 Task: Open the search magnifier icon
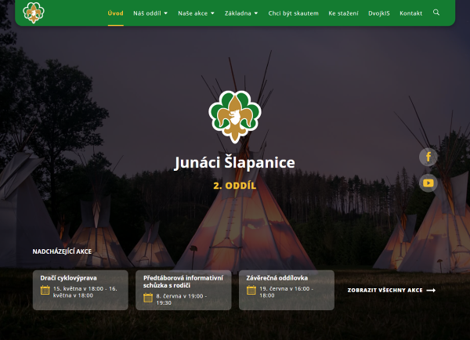pyautogui.click(x=436, y=13)
